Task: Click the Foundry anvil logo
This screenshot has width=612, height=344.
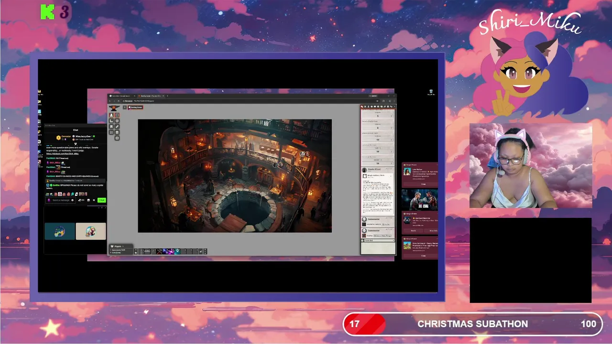Action: (x=114, y=108)
